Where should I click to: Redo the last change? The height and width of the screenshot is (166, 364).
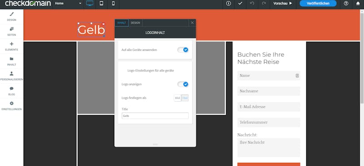pos(264,4)
